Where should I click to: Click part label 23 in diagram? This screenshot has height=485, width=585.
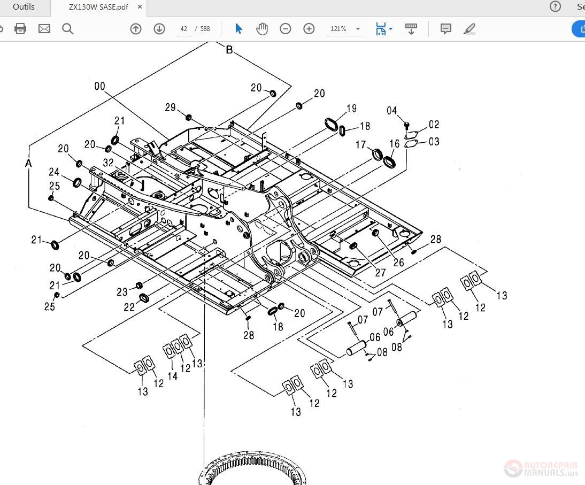coord(122,292)
